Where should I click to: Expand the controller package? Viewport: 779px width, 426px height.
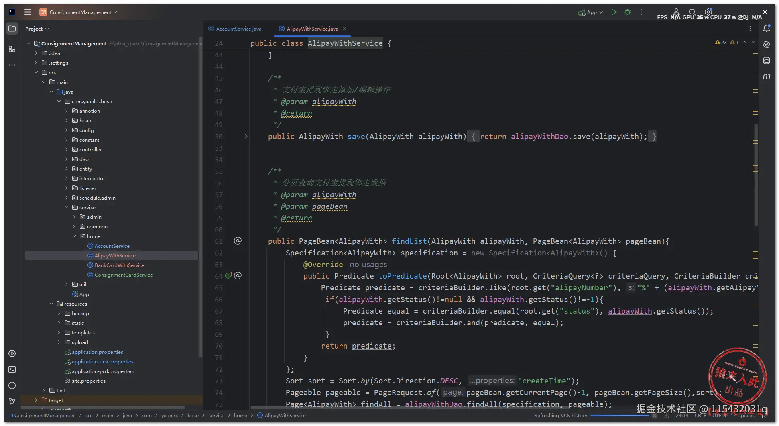[x=67, y=149]
